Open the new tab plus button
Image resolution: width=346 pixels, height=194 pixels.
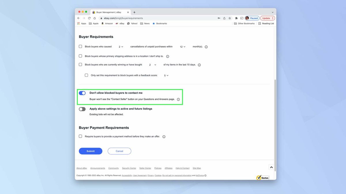coord(134,12)
